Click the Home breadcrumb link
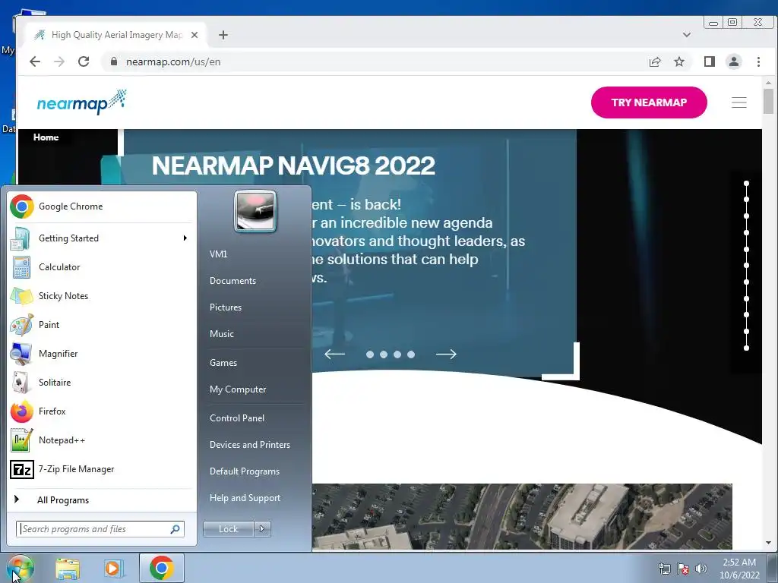 pos(46,137)
